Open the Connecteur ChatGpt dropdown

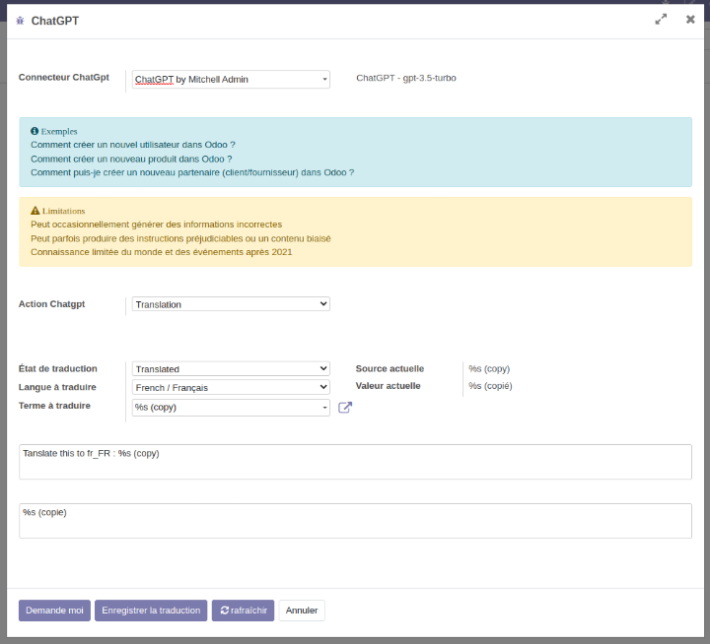(231, 80)
